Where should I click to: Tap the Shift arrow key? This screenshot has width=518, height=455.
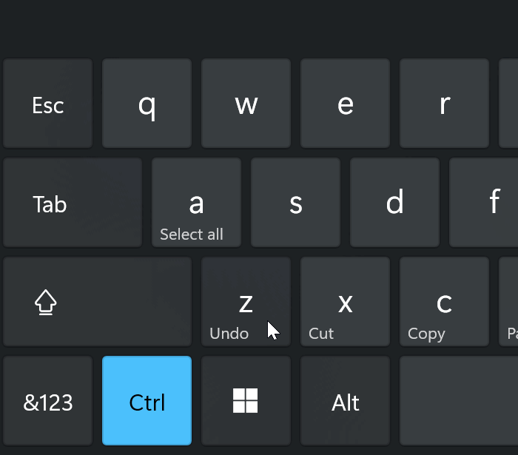(97, 301)
